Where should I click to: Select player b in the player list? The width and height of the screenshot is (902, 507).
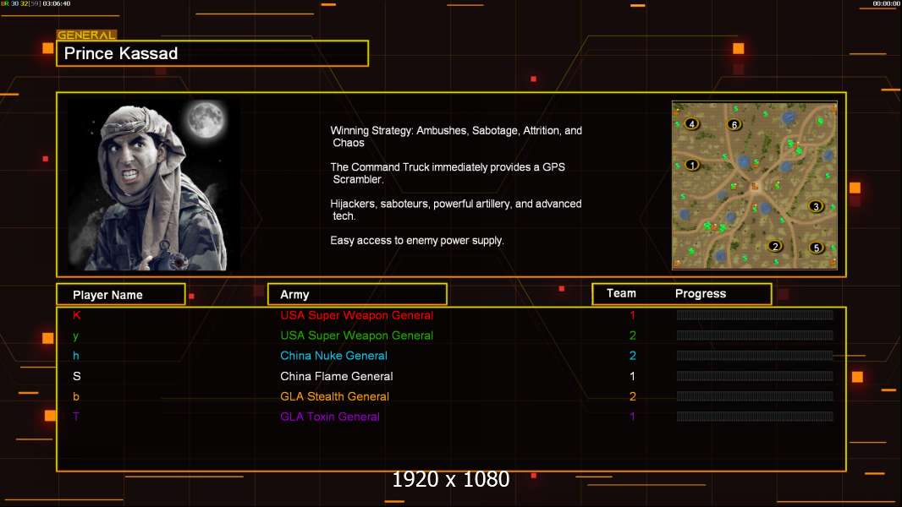(76, 397)
